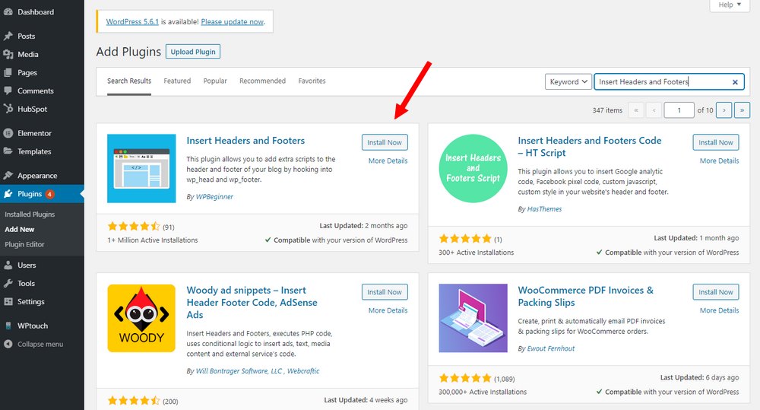Click the '347 items' count text
This screenshot has width=760, height=410.
[607, 110]
